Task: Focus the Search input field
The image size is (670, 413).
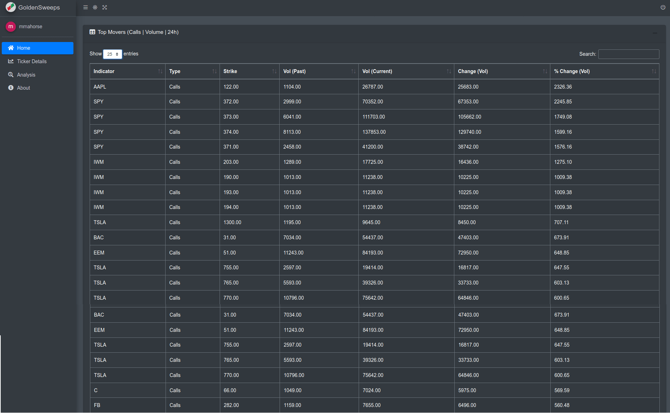Action: (629, 54)
